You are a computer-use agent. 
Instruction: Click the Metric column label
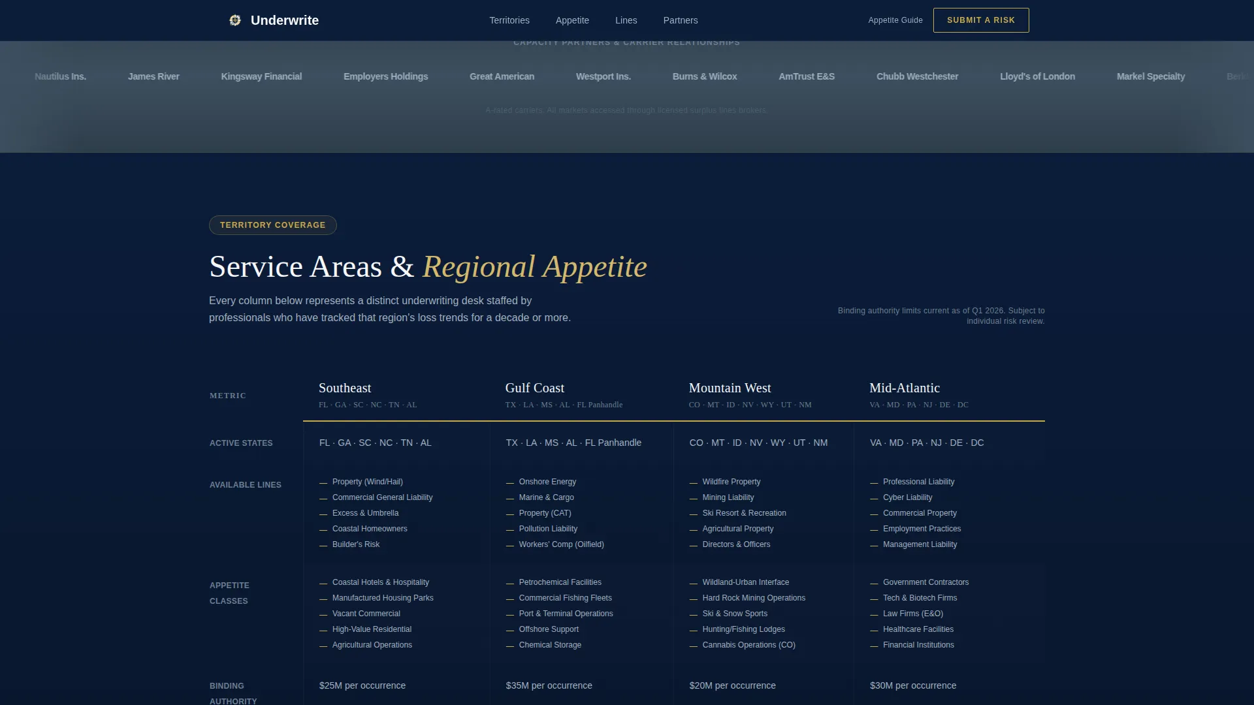[x=228, y=396]
